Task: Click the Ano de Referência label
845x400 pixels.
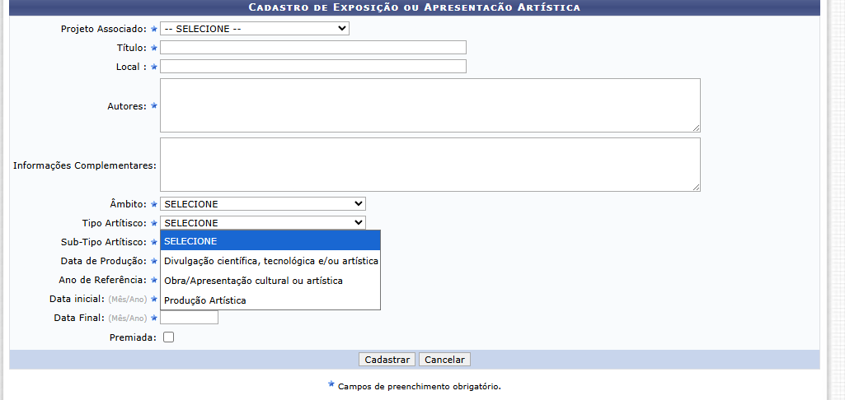Action: click(x=103, y=280)
